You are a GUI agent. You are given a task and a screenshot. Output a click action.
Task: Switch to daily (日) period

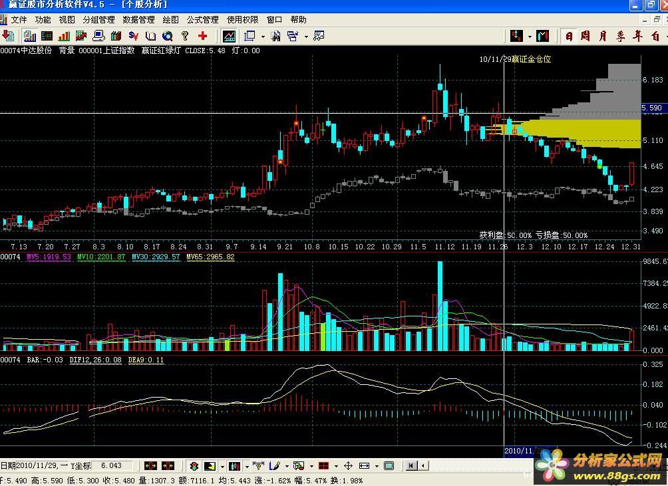click(569, 36)
